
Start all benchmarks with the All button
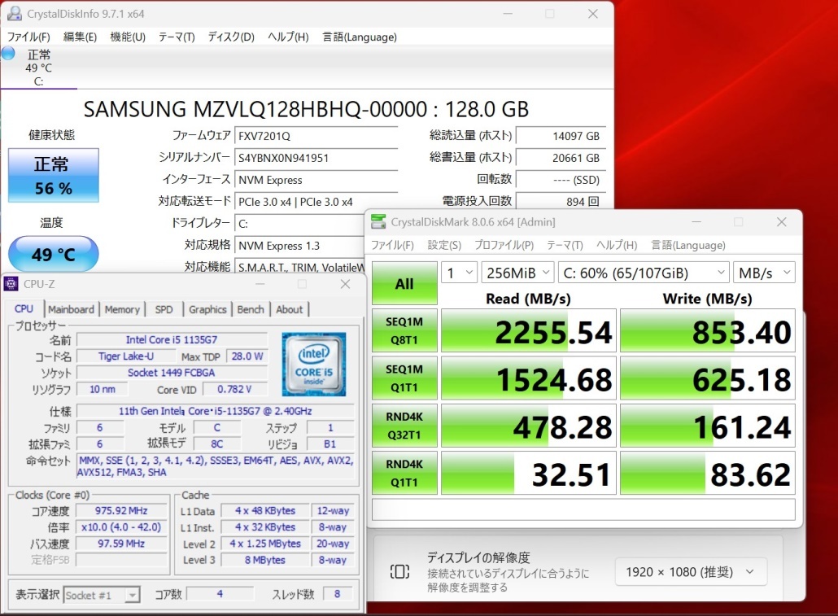404,283
